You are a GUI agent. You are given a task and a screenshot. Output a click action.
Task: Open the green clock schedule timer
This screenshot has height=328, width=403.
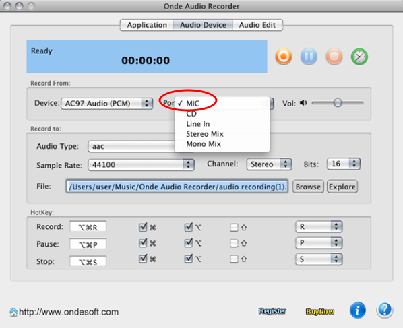pyautogui.click(x=359, y=57)
